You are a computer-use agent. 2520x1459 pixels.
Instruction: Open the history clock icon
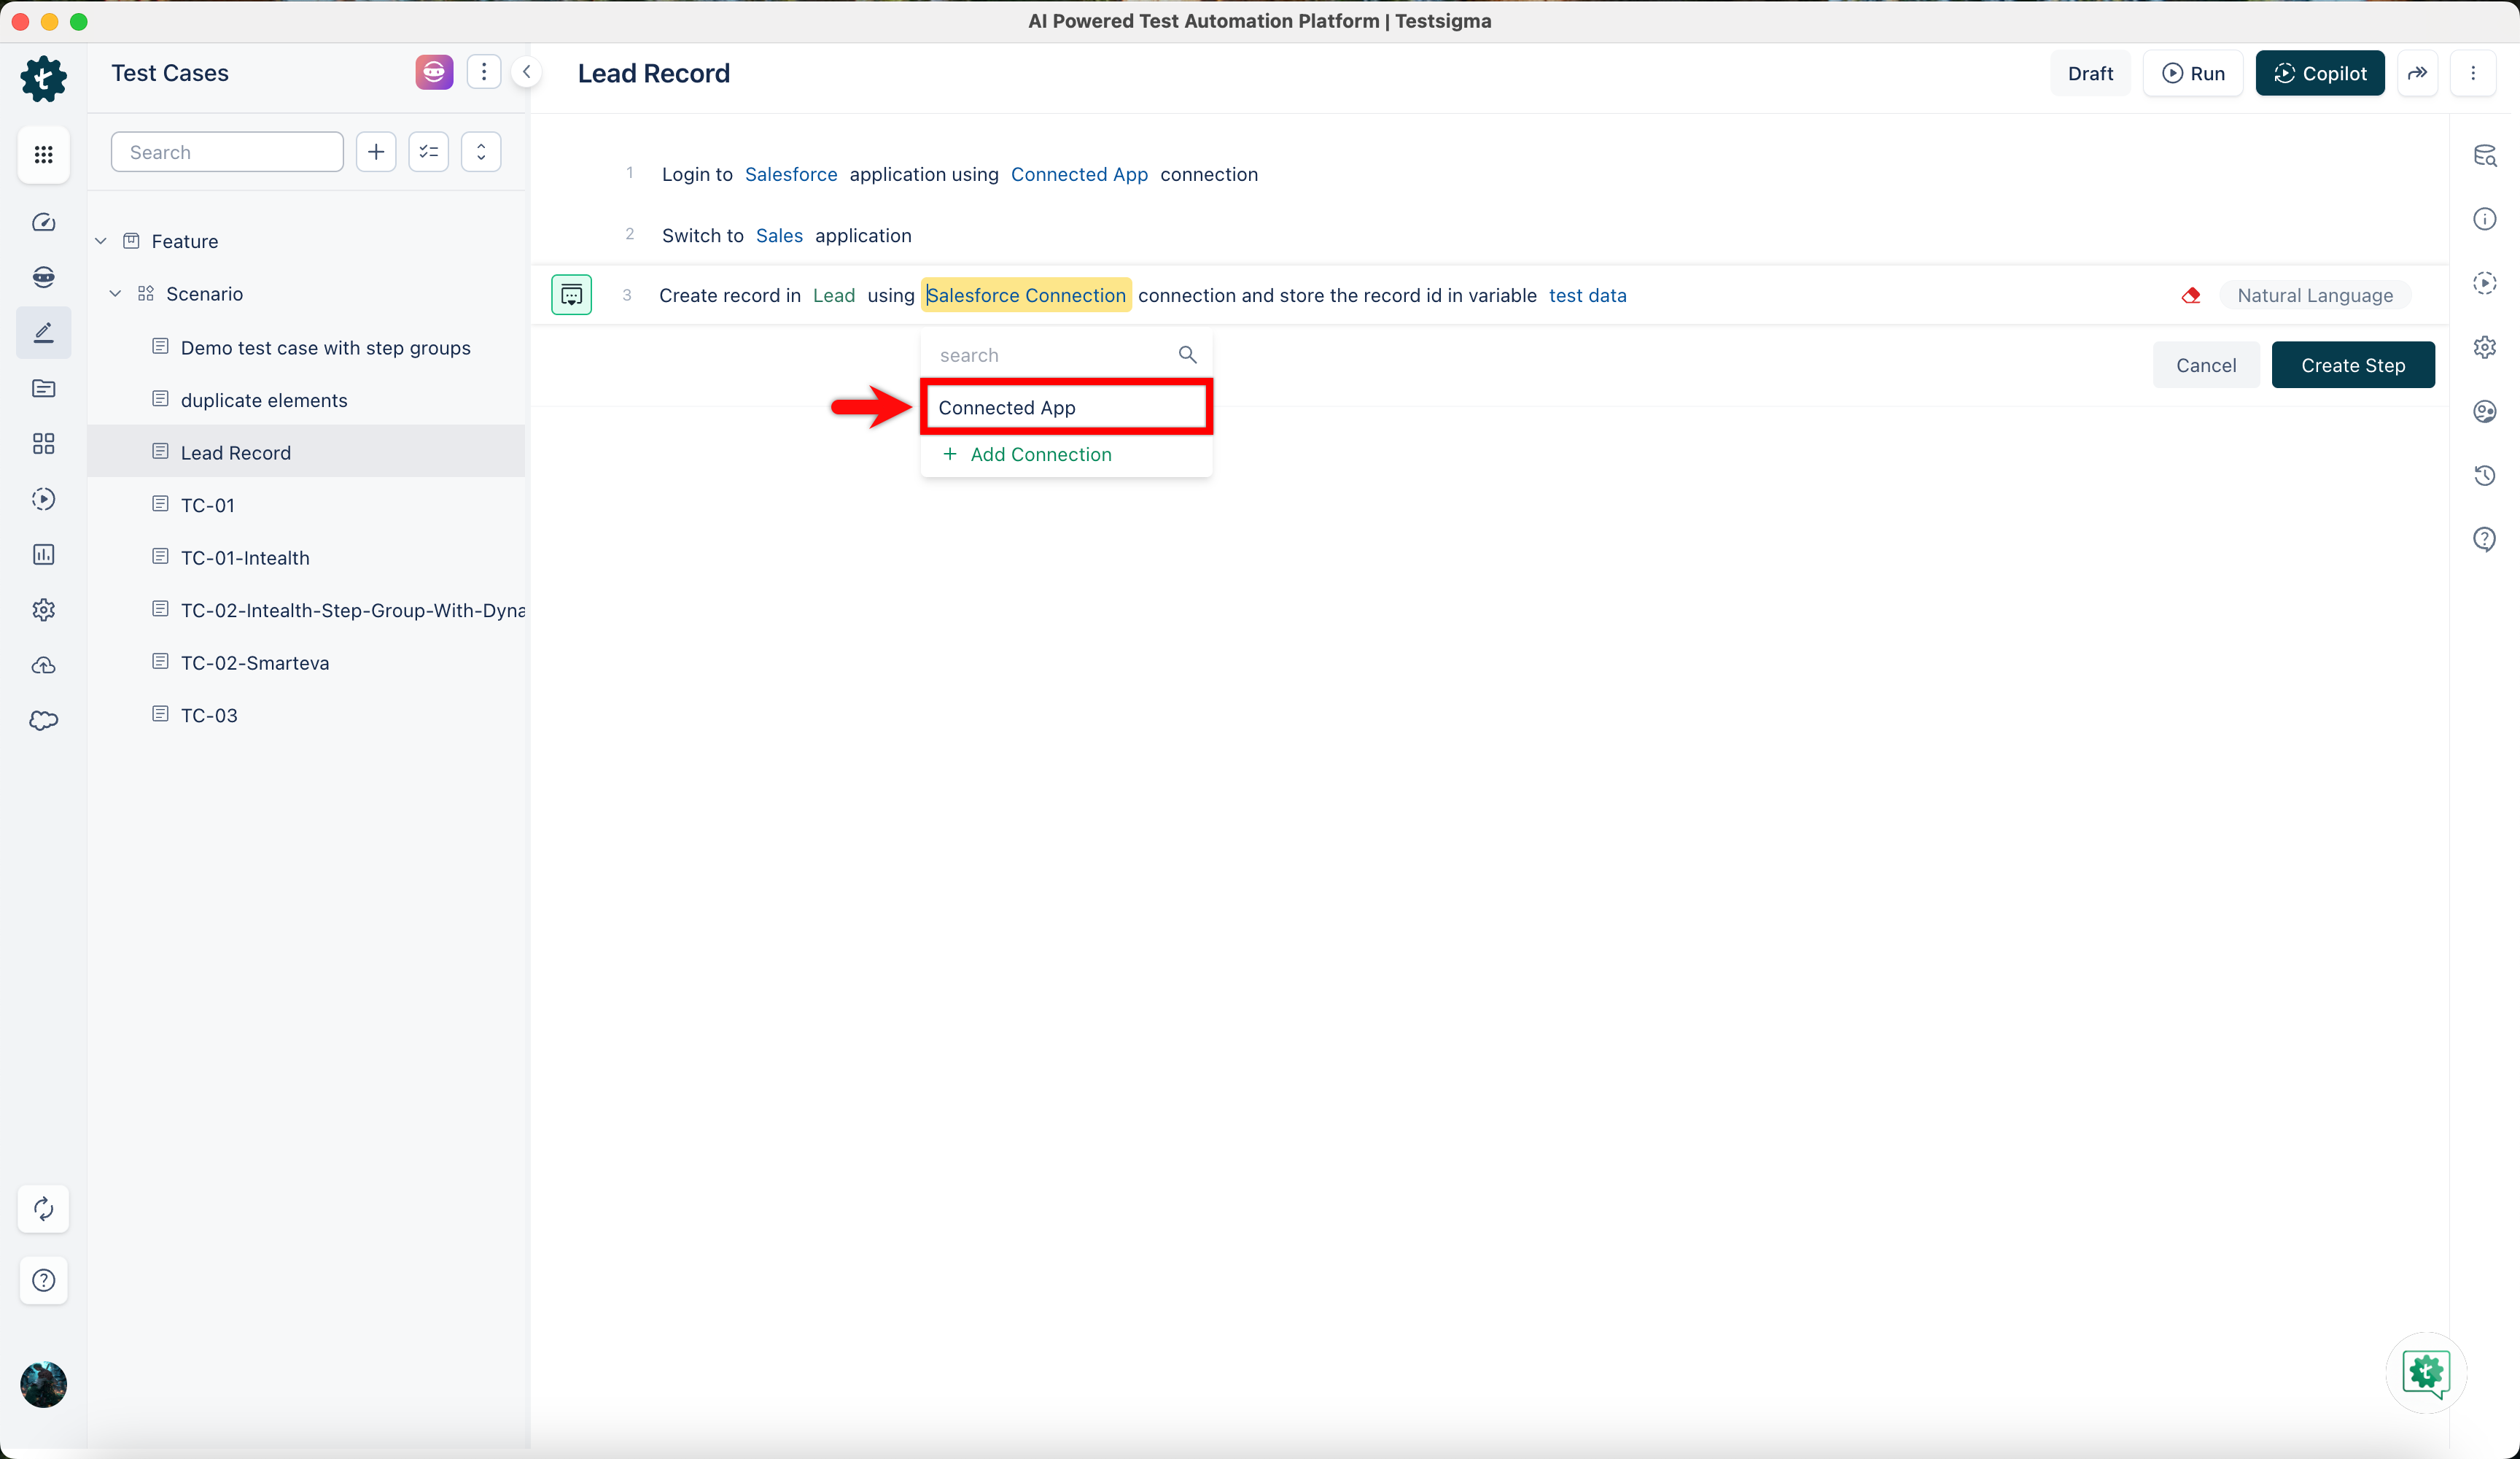(x=2484, y=476)
